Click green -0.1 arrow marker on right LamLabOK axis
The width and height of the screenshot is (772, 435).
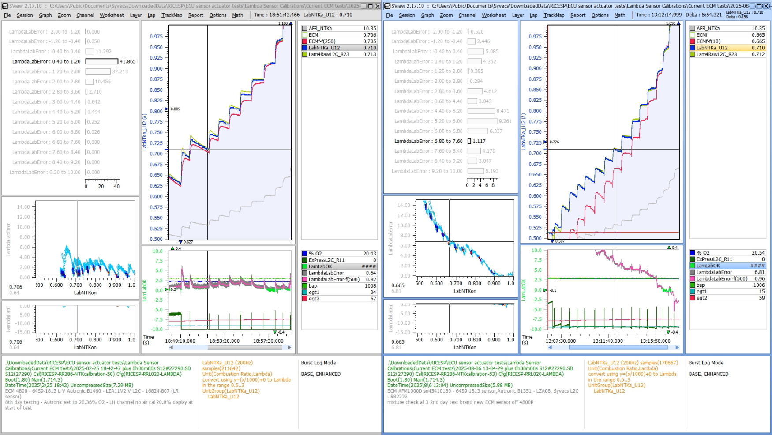[546, 290]
